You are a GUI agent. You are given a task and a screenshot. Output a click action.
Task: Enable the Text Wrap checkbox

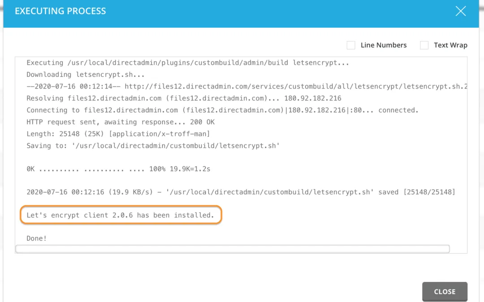[x=424, y=45]
